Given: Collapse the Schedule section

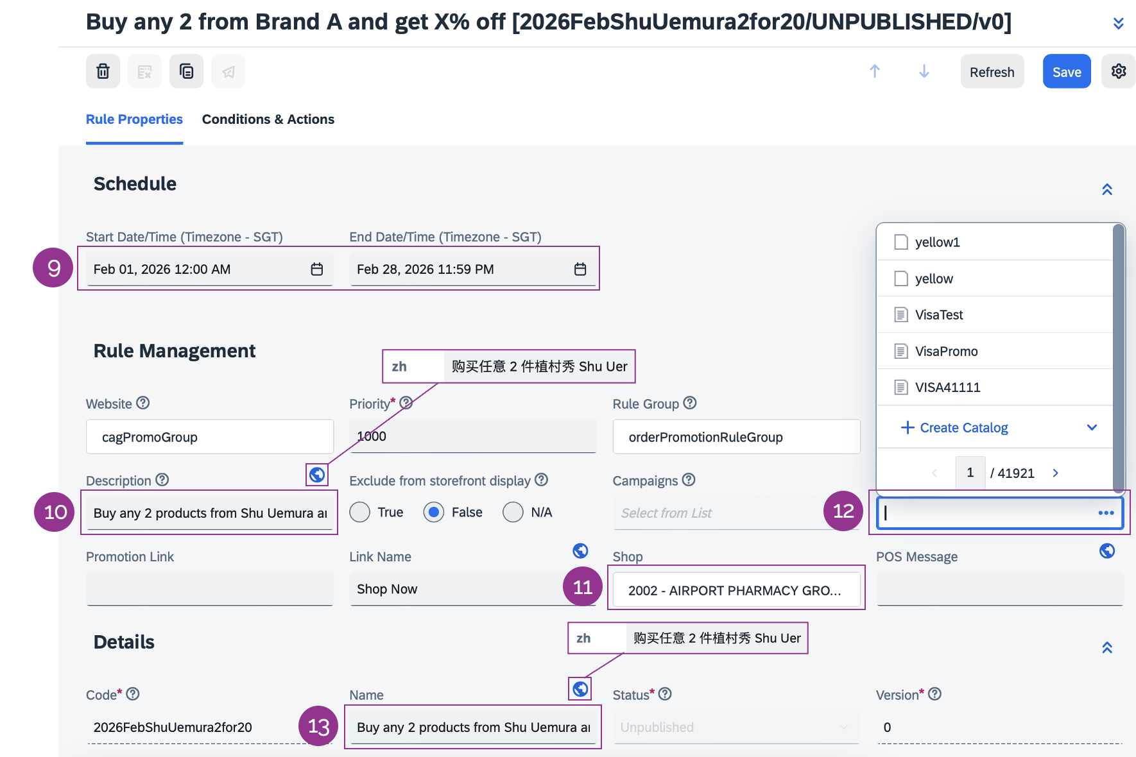Looking at the screenshot, I should coord(1107,189).
